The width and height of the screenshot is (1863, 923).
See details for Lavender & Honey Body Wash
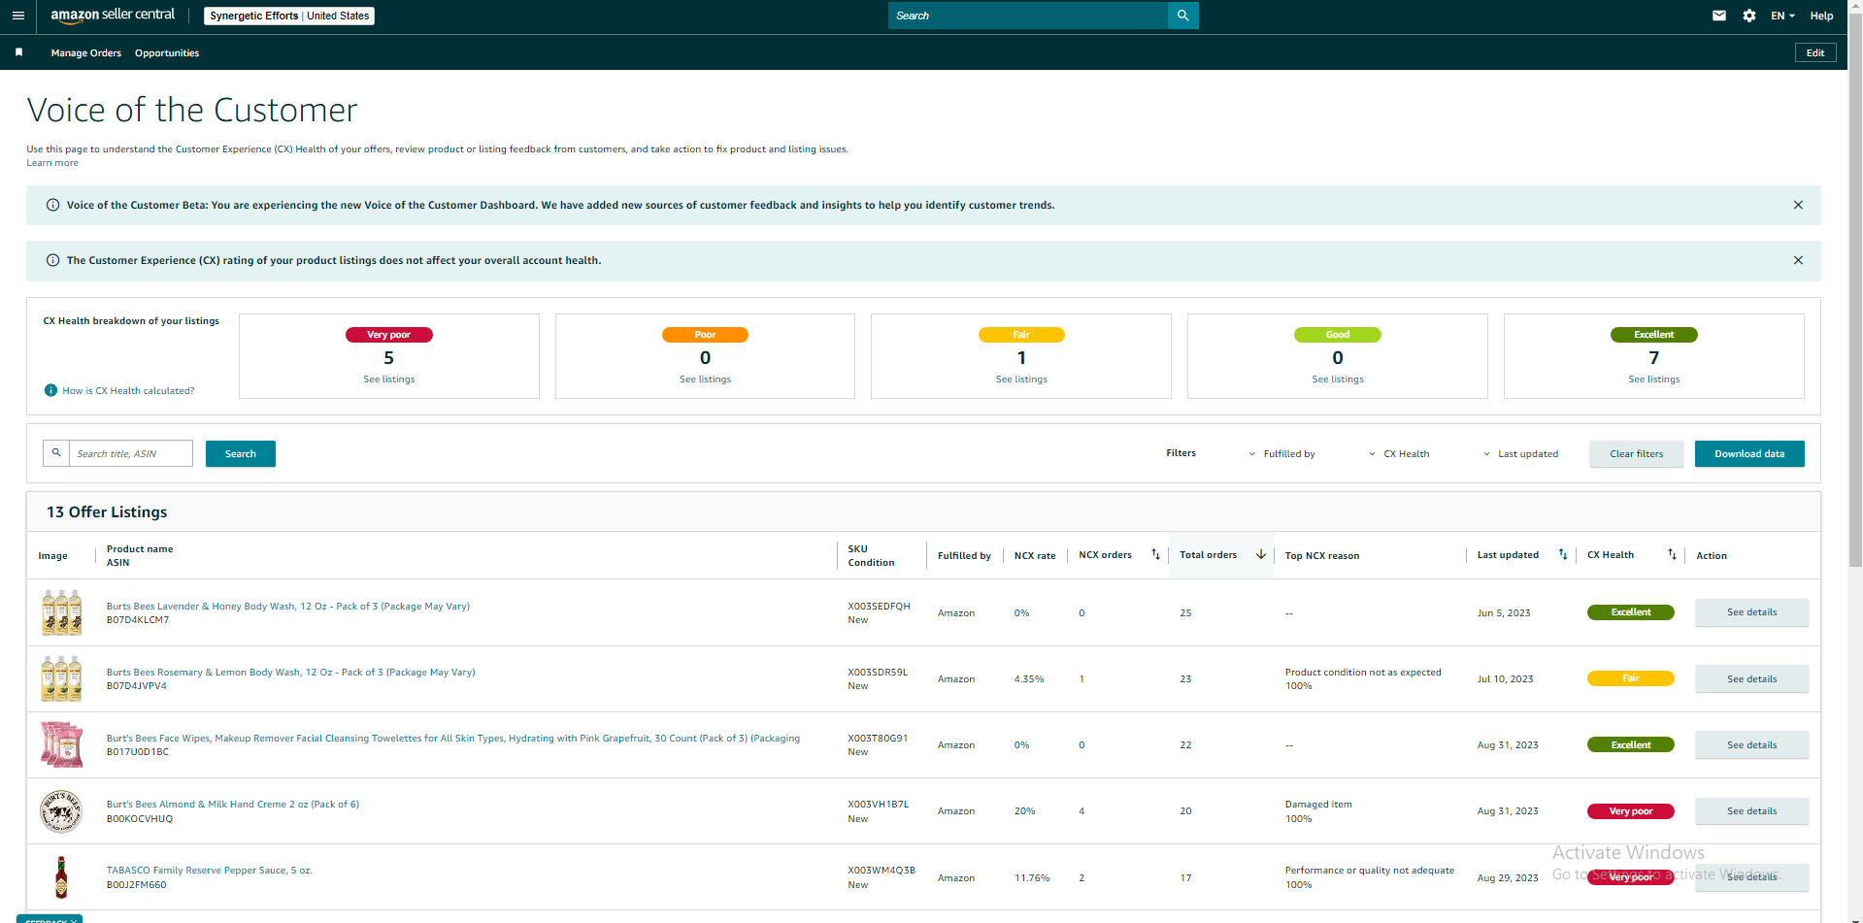tap(1751, 612)
